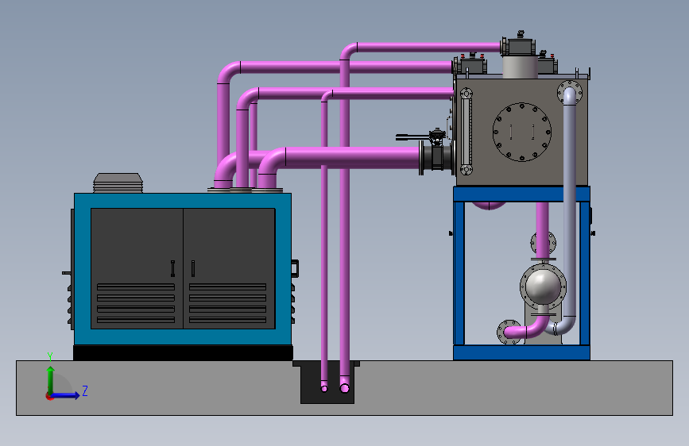
Task: Click the red origin dot of the coordinate triad
Action: [49, 396]
